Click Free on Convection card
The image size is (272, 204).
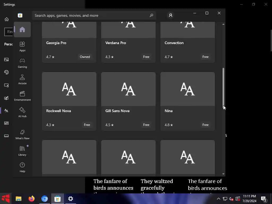(x=205, y=57)
